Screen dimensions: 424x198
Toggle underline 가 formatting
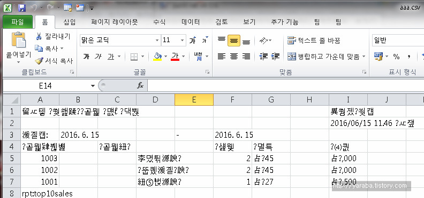(111, 57)
